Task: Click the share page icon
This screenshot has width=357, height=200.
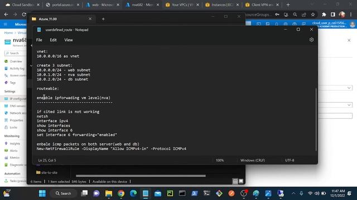Action: click(x=303, y=14)
